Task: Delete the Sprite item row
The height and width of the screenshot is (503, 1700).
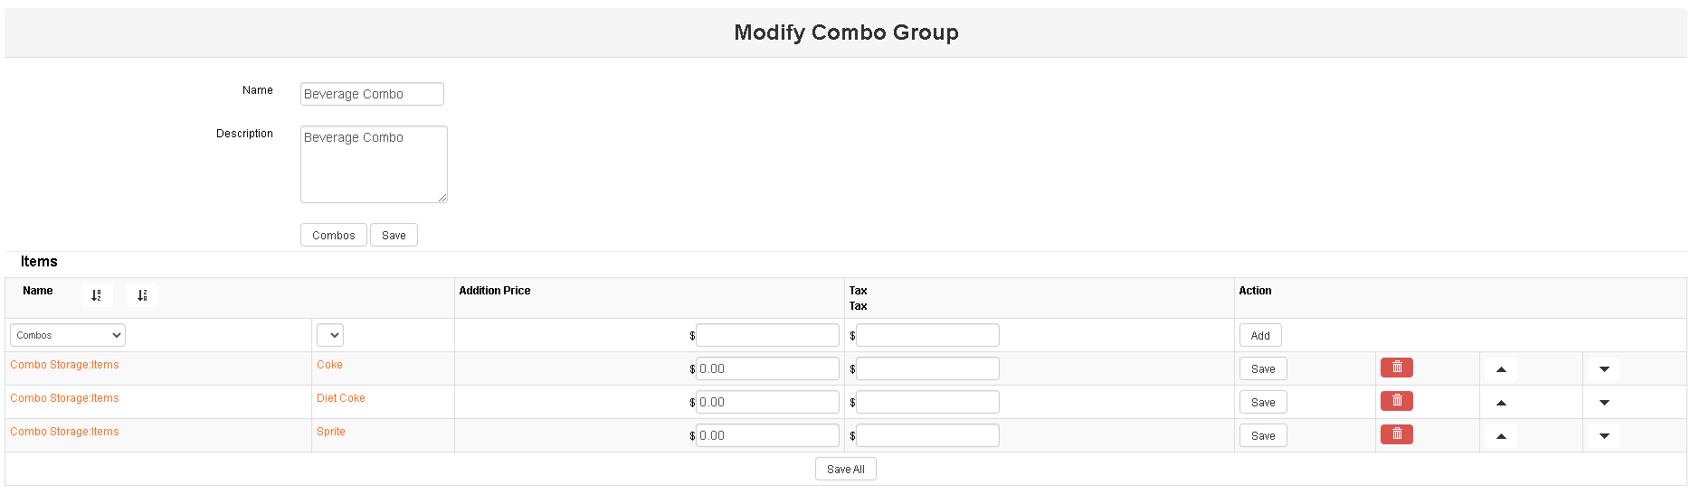Action: 1396,434
